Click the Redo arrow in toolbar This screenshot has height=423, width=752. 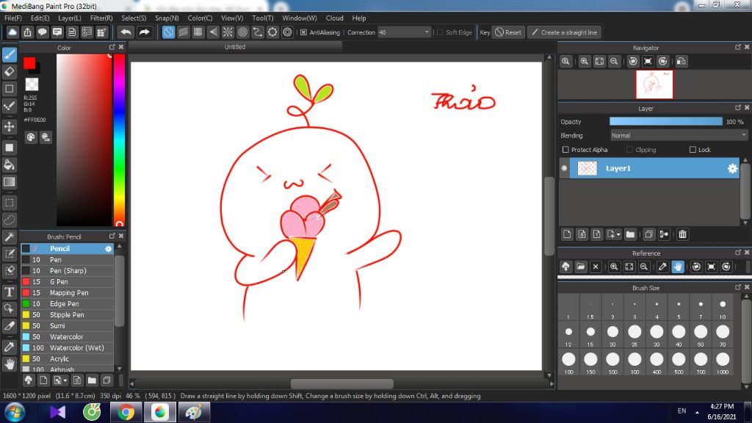[x=144, y=32]
